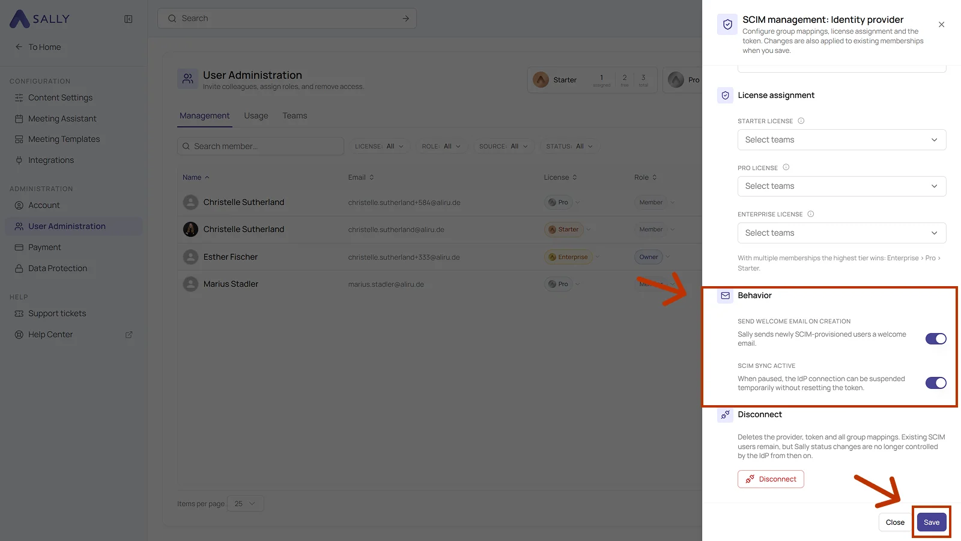The width and height of the screenshot is (961, 541).
Task: Click the Meeting Assistant icon
Action: 19,118
